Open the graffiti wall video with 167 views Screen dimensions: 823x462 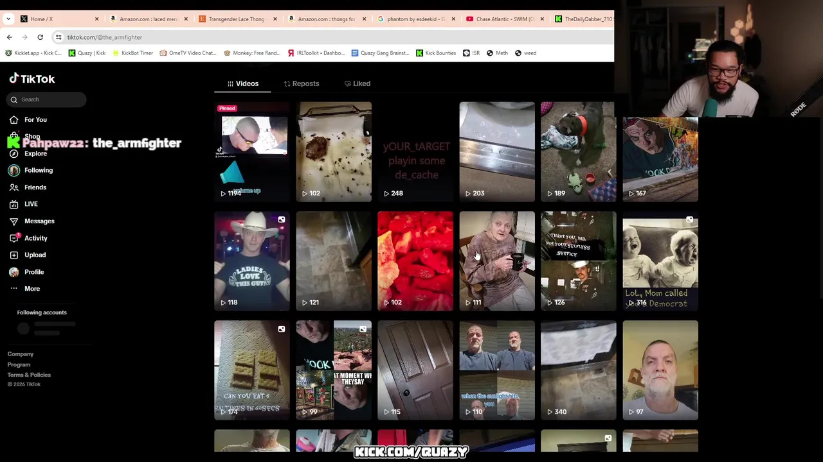pyautogui.click(x=660, y=159)
